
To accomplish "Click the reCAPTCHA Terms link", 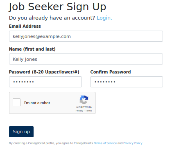I will pos(88,111).
